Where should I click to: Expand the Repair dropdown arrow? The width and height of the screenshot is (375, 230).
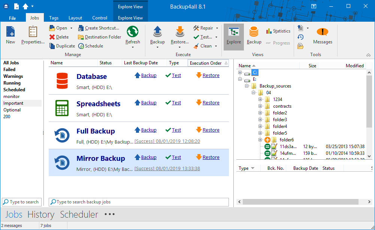(217, 28)
